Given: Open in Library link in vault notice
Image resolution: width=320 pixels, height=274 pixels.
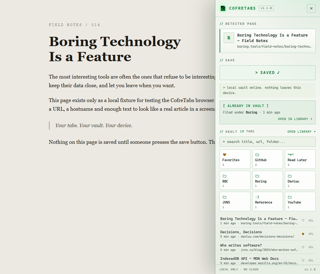Looking at the screenshot, I should [295, 119].
